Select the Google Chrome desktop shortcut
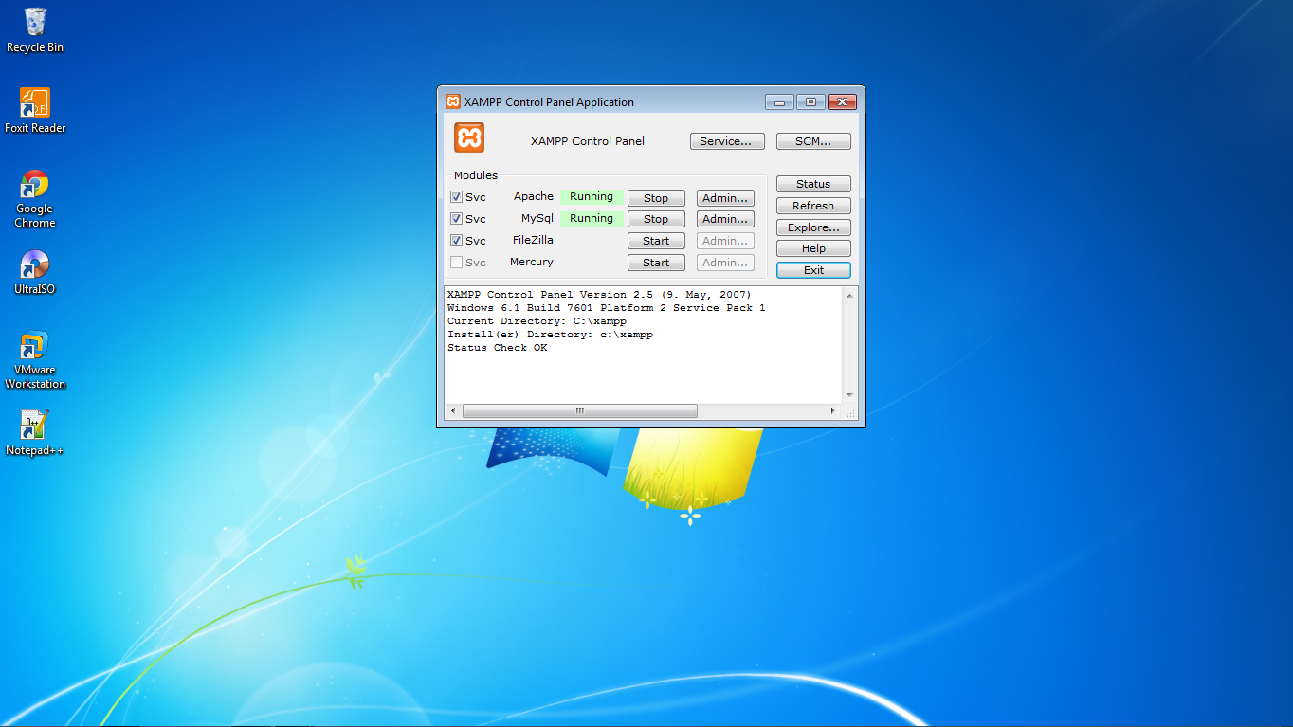Screen dimensions: 1293x727 click(35, 199)
